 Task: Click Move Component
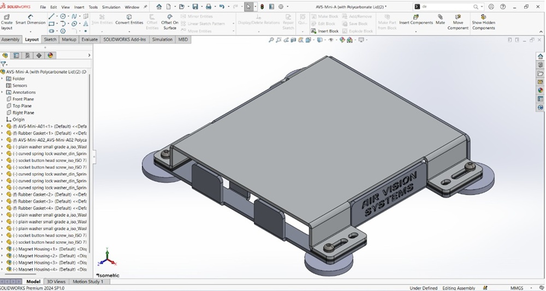(x=458, y=22)
